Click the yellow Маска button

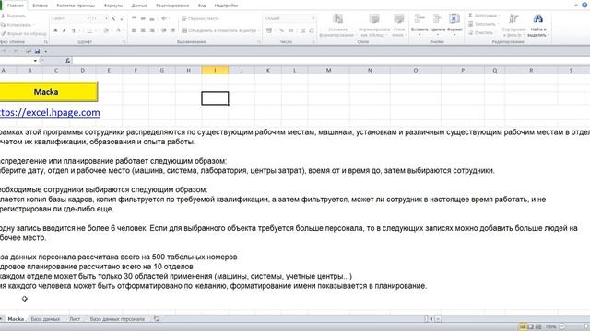(48, 92)
